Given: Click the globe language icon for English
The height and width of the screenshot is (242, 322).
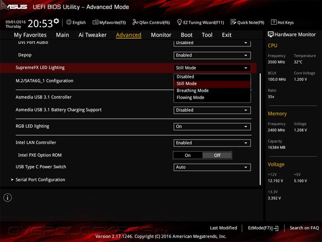Looking at the screenshot, I should (69, 22).
